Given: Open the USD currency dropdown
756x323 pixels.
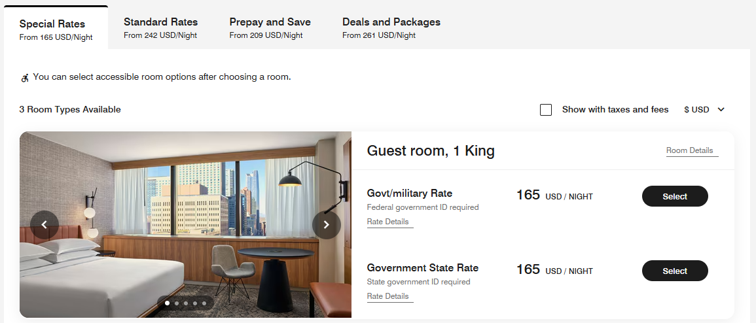Looking at the screenshot, I should coord(696,110).
